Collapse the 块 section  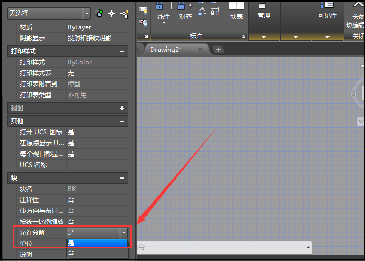click(x=122, y=178)
